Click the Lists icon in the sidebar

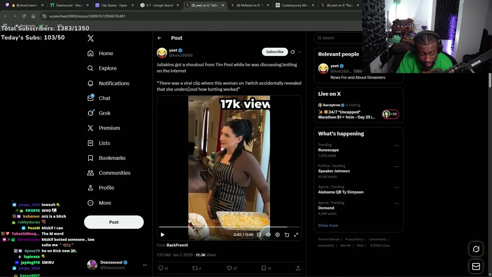tap(90, 143)
